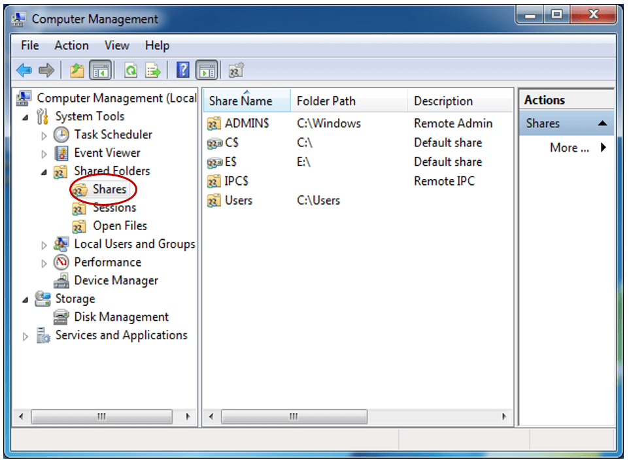Viewport: 629px width, 462px height.
Task: Sort by the Share Name column header
Action: [246, 101]
